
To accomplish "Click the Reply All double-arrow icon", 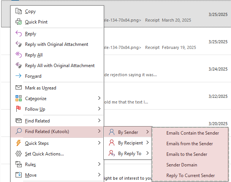I will click(19, 55).
